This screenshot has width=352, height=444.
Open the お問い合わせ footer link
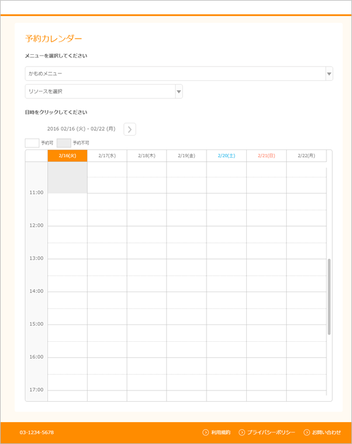322,432
